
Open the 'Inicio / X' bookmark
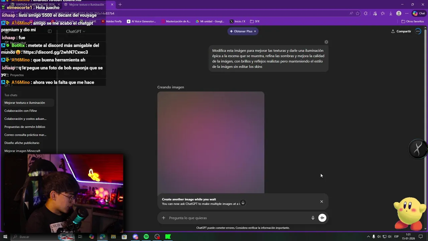pos(237,21)
